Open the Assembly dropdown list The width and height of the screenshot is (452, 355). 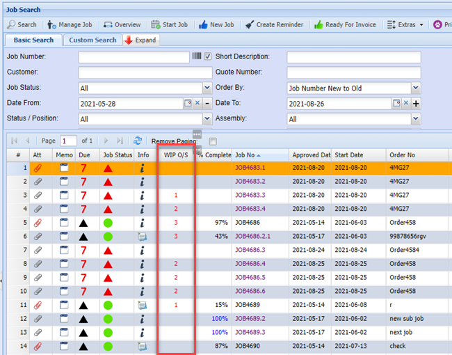[416, 119]
